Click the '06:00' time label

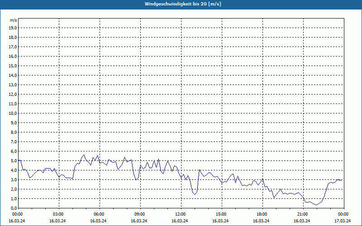(x=100, y=214)
